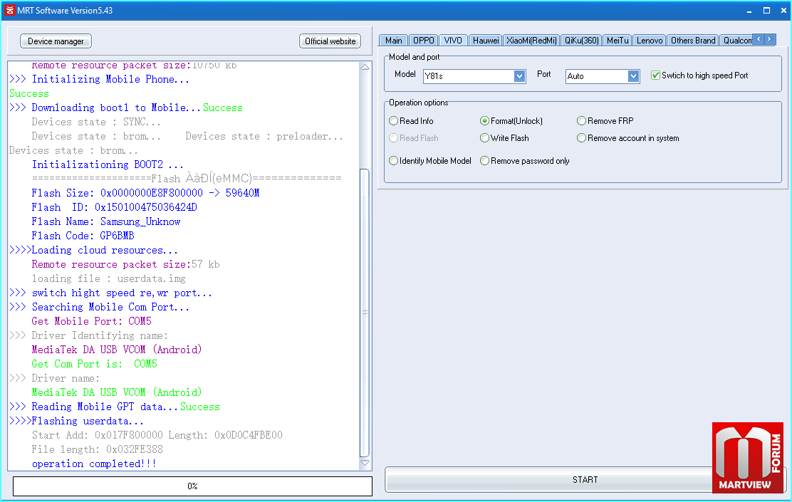
Task: Open the Official website button
Action: (330, 41)
